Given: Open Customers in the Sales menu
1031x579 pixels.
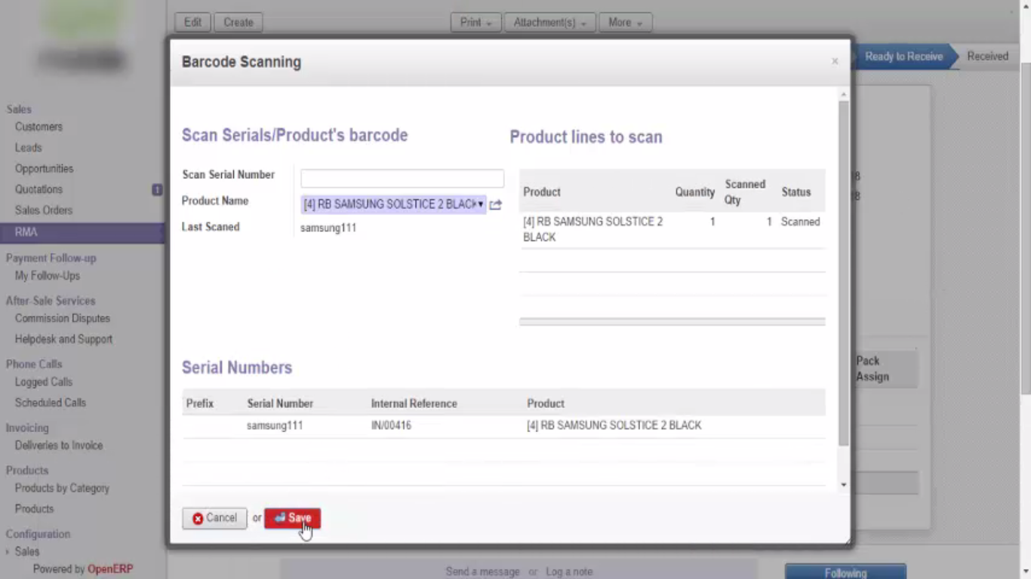Looking at the screenshot, I should click(x=38, y=127).
